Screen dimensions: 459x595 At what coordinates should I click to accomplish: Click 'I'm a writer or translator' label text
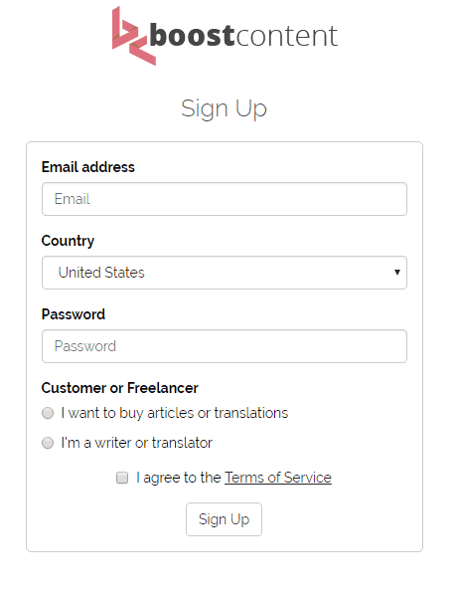136,443
